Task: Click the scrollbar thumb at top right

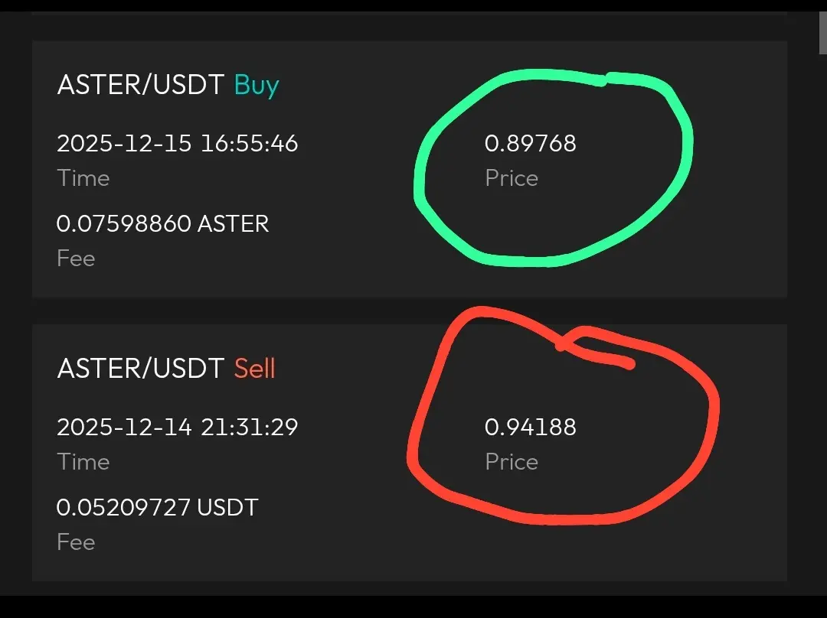Action: 822,33
